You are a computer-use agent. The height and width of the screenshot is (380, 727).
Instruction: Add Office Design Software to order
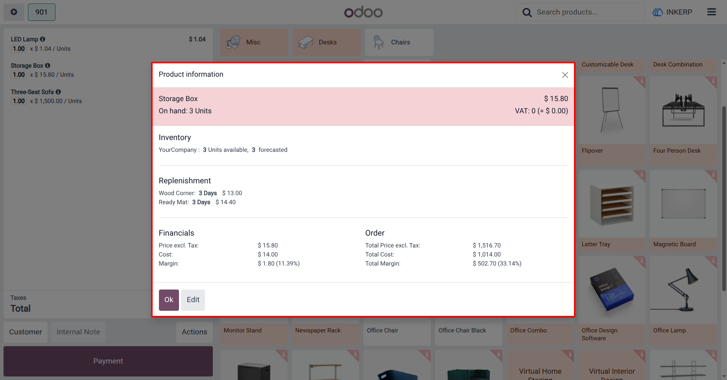(612, 301)
